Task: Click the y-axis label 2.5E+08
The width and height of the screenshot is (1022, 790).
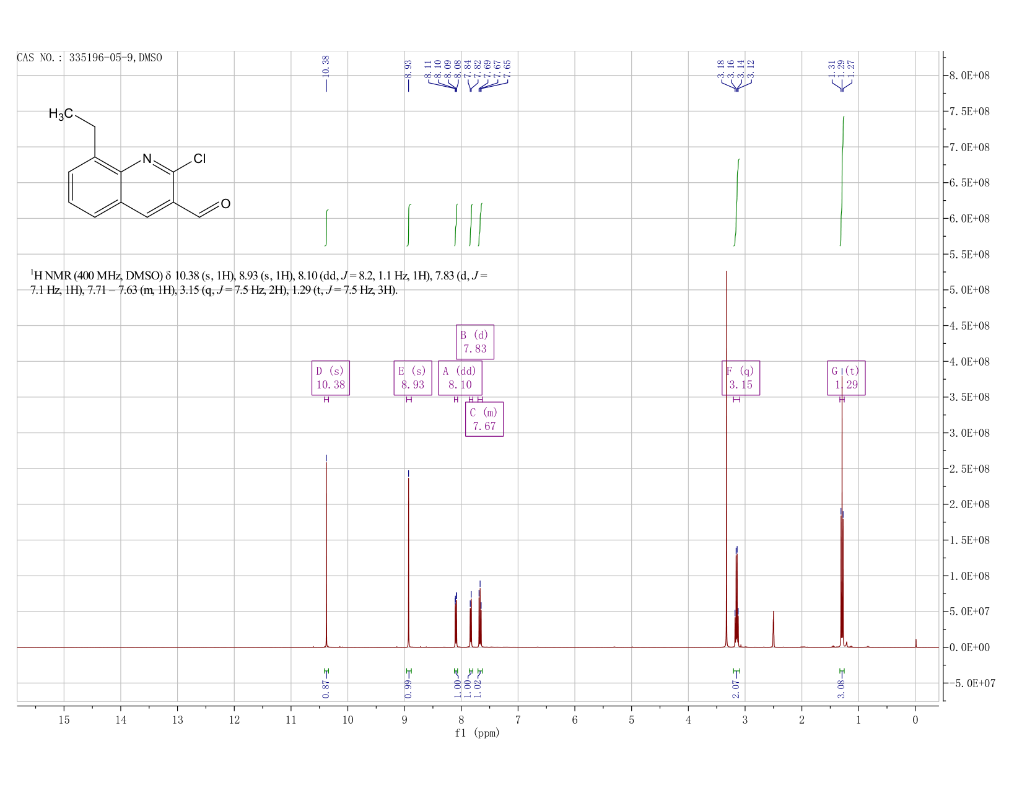Action: click(x=970, y=469)
